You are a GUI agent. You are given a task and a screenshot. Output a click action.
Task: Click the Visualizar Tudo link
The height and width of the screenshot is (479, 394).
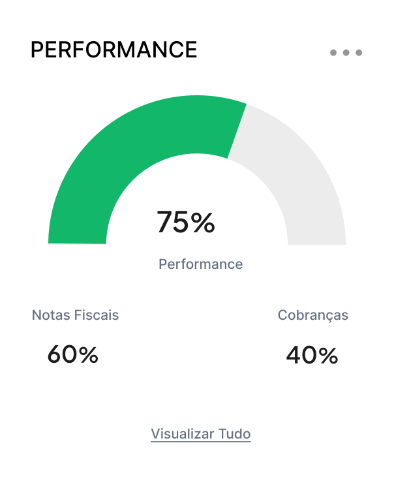pos(201,434)
